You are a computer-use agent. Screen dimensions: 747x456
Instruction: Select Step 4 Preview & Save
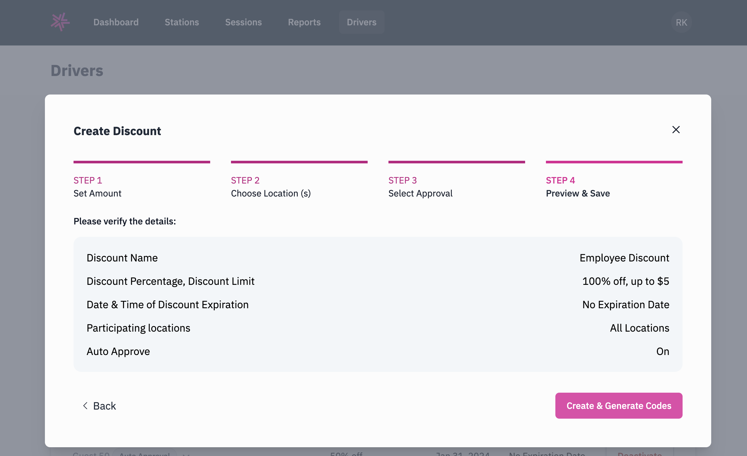(614, 180)
